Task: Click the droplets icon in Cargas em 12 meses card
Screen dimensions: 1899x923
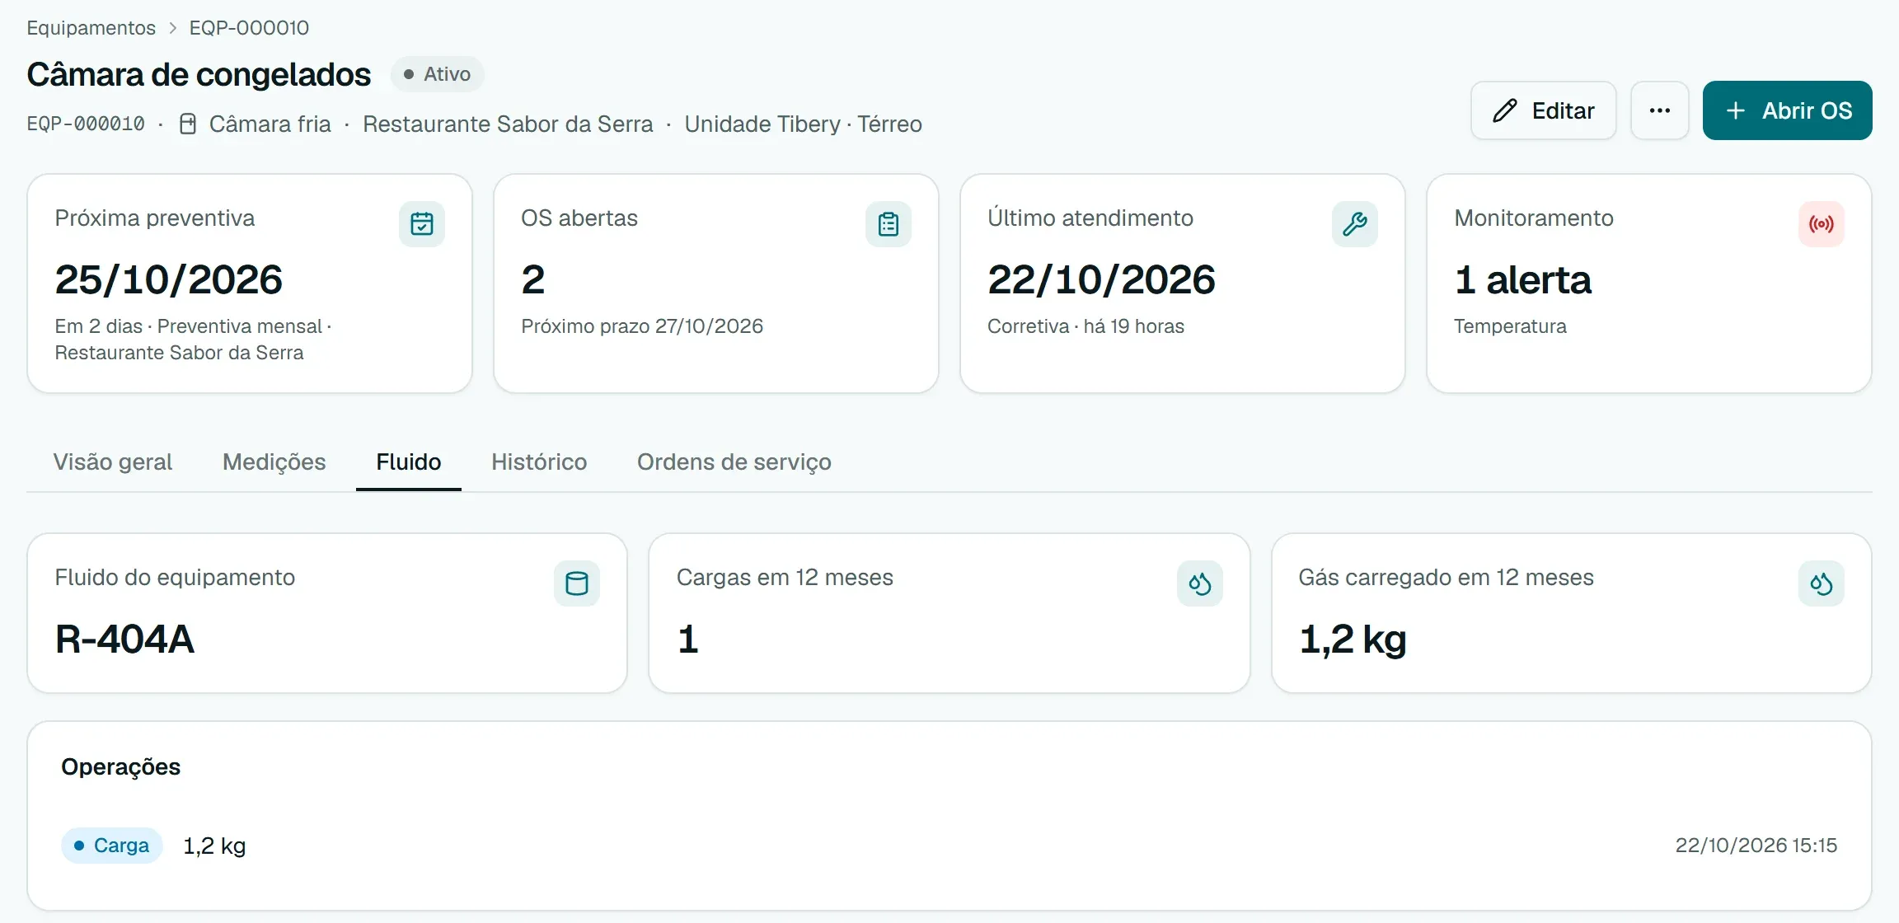Action: tap(1200, 583)
